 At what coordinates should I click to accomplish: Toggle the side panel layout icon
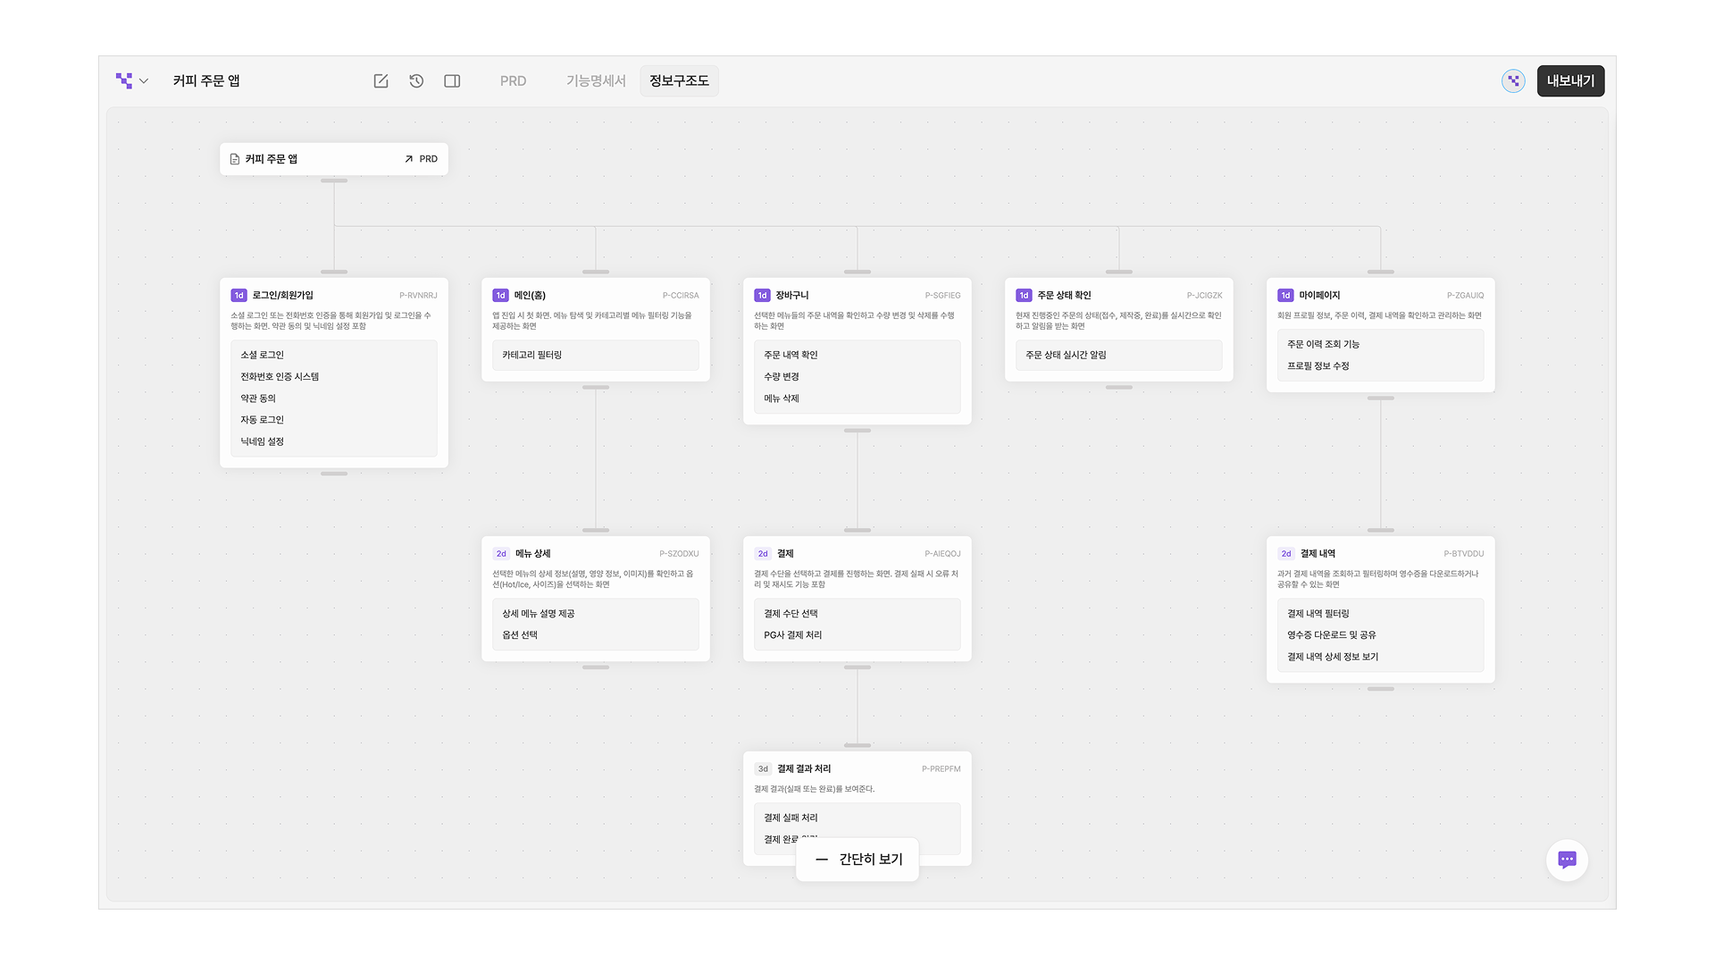pyautogui.click(x=452, y=81)
